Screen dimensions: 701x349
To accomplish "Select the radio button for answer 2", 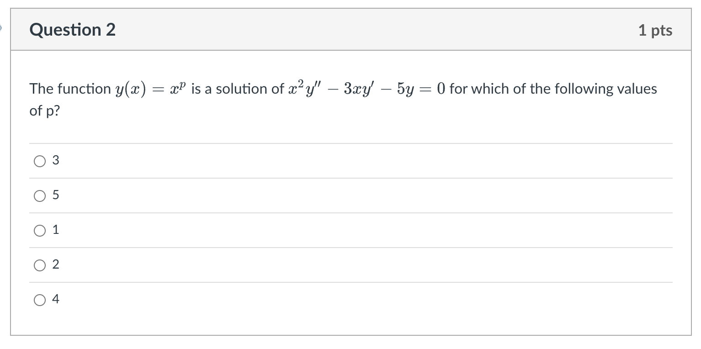I will pos(39,265).
